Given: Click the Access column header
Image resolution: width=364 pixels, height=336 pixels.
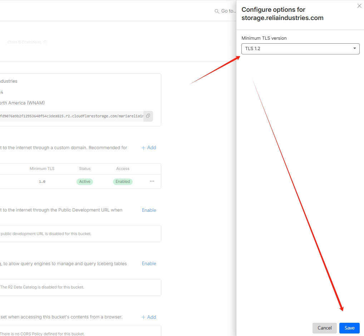Looking at the screenshot, I should click(x=123, y=169).
